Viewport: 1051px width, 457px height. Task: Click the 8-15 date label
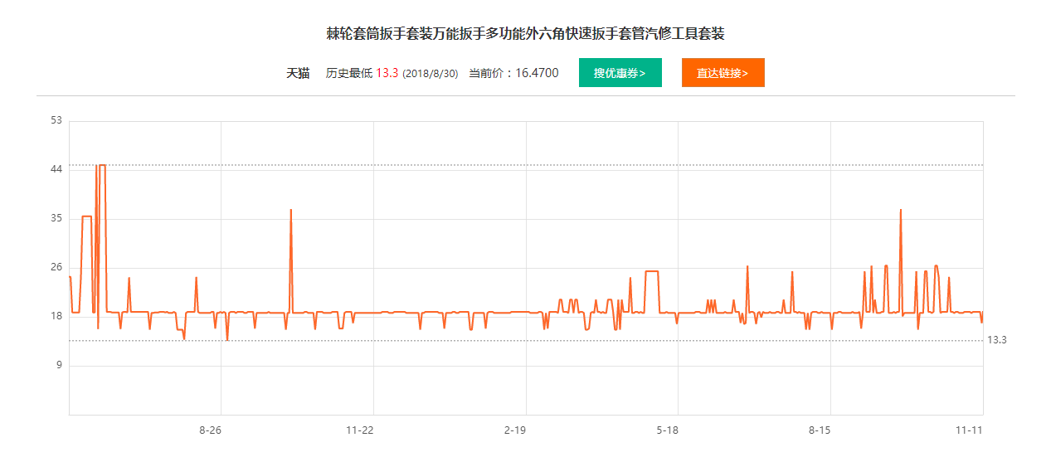[x=820, y=430]
